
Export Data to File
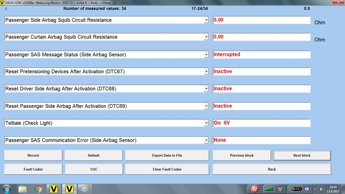tap(167, 155)
